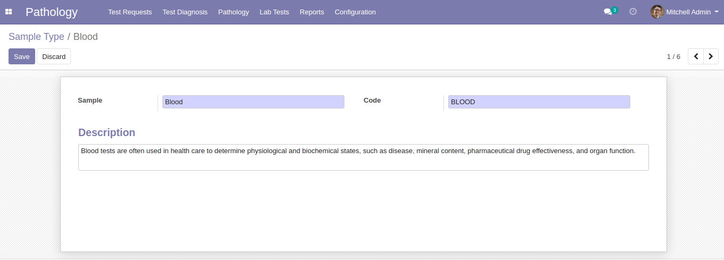Click the 1 / 6 pager counter
724x260 pixels.
coord(673,56)
